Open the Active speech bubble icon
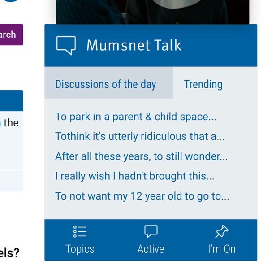The width and height of the screenshot is (263, 269). click(x=151, y=231)
